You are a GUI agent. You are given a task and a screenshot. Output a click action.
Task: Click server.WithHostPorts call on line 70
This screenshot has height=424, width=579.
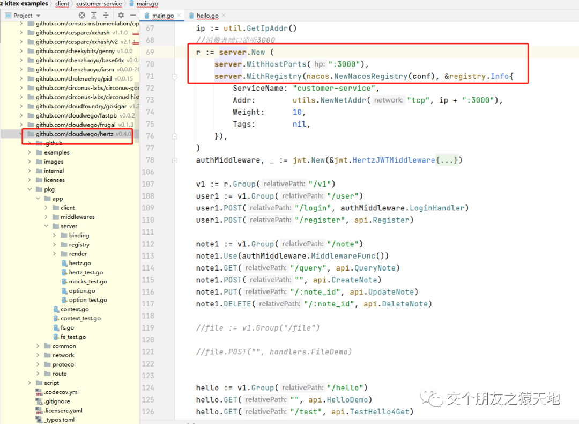click(x=261, y=64)
